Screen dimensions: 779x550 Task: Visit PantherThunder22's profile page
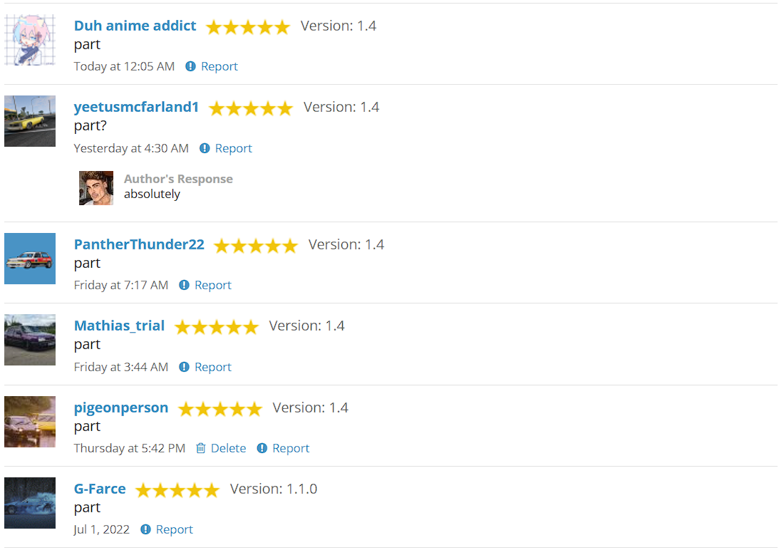[139, 244]
